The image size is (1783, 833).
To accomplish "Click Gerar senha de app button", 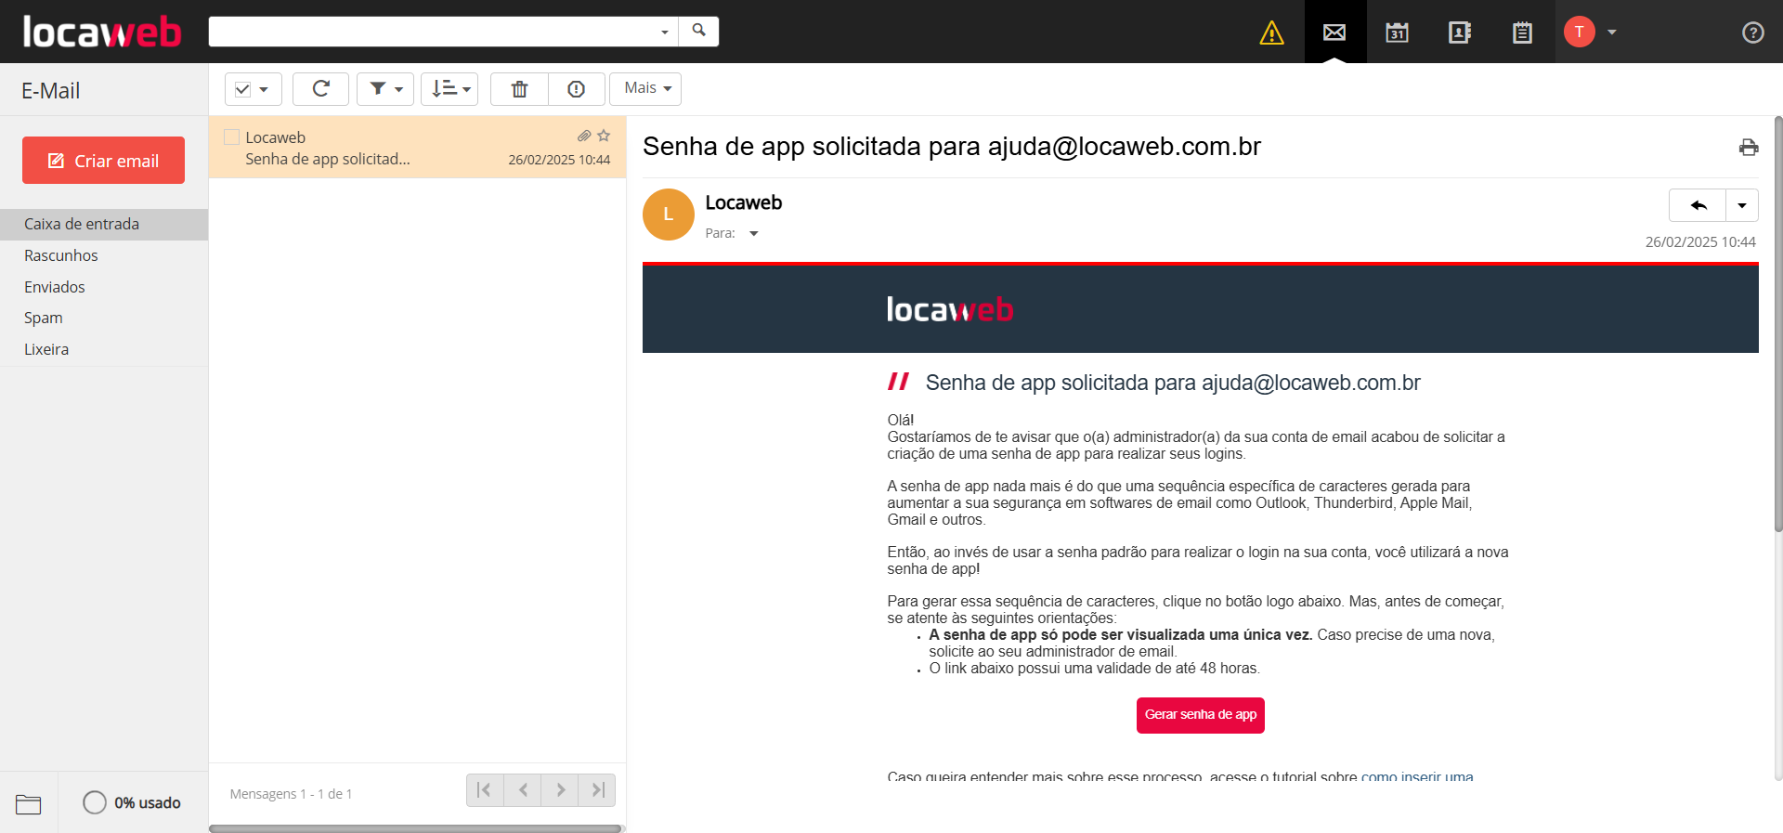I will [1200, 715].
